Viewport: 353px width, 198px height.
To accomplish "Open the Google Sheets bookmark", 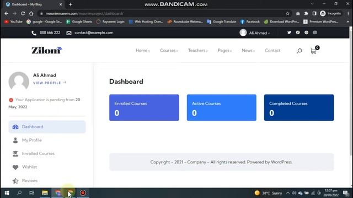I will [x=79, y=22].
